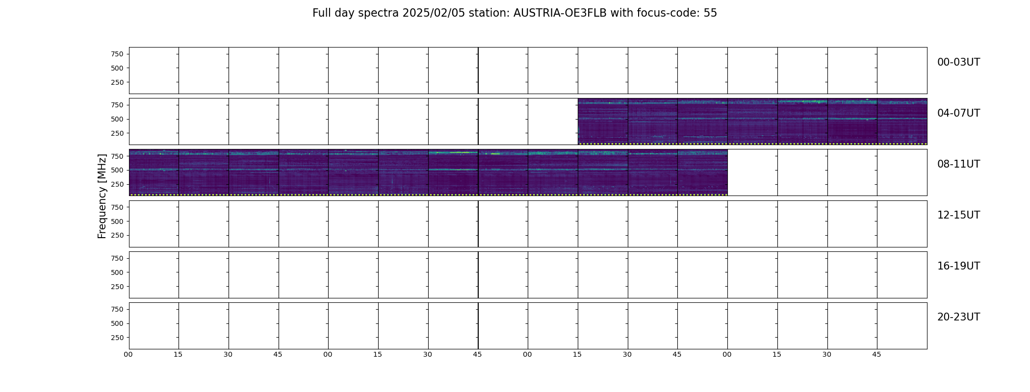This screenshot has height=392, width=1030.
Task: Click the 750 tick of the 08-11UT row
Action: (117, 156)
